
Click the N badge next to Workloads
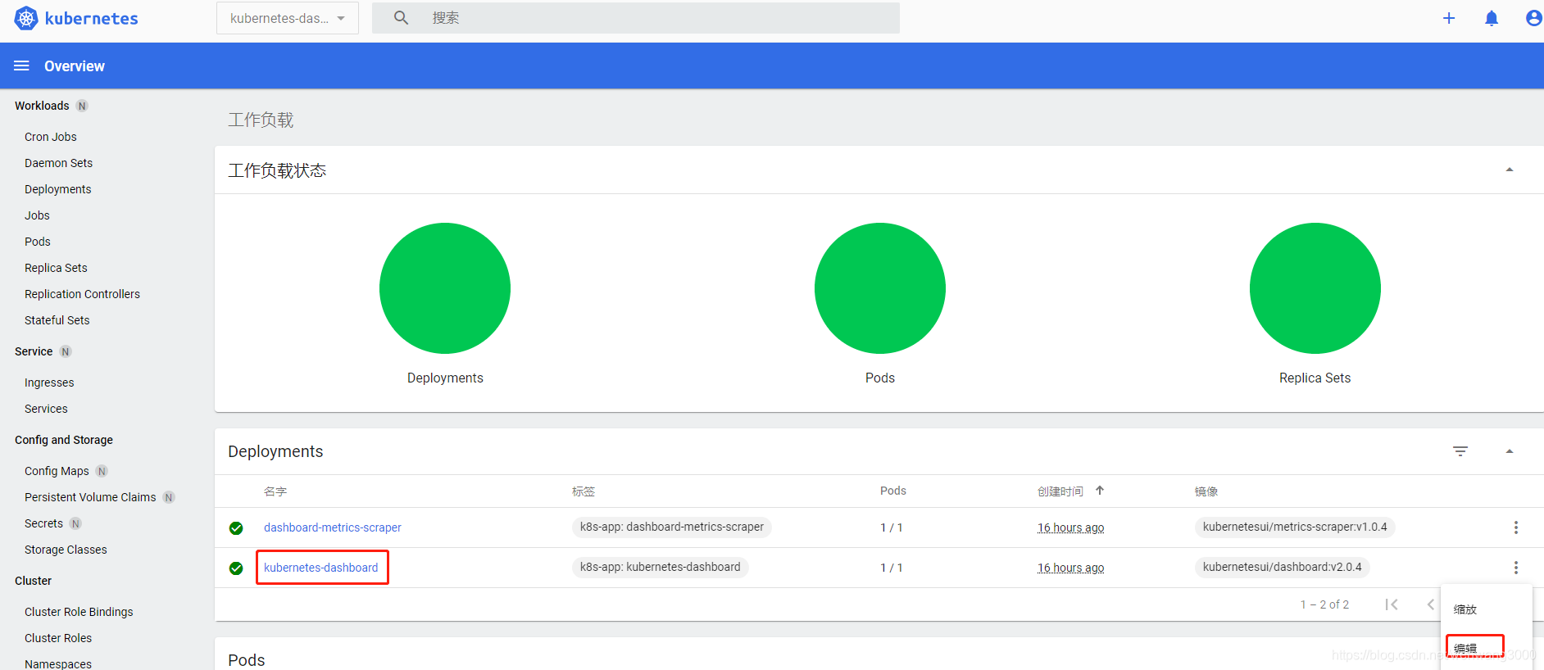pyautogui.click(x=82, y=106)
